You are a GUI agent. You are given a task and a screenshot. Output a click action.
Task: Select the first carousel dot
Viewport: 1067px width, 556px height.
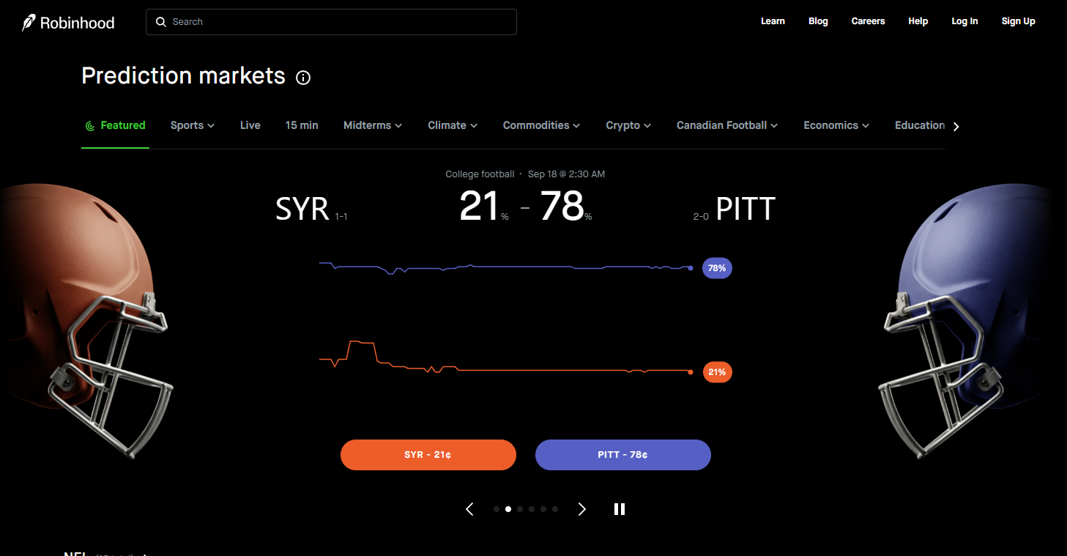497,509
